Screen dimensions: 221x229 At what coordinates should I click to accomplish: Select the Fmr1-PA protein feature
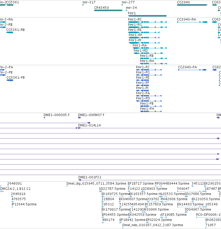tap(149, 96)
